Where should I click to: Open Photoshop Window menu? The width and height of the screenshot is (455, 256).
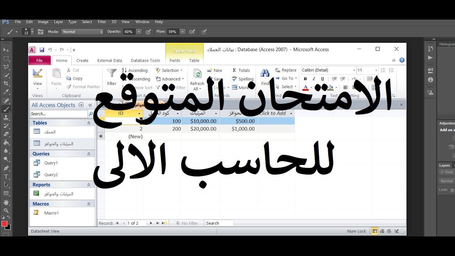pos(143,22)
